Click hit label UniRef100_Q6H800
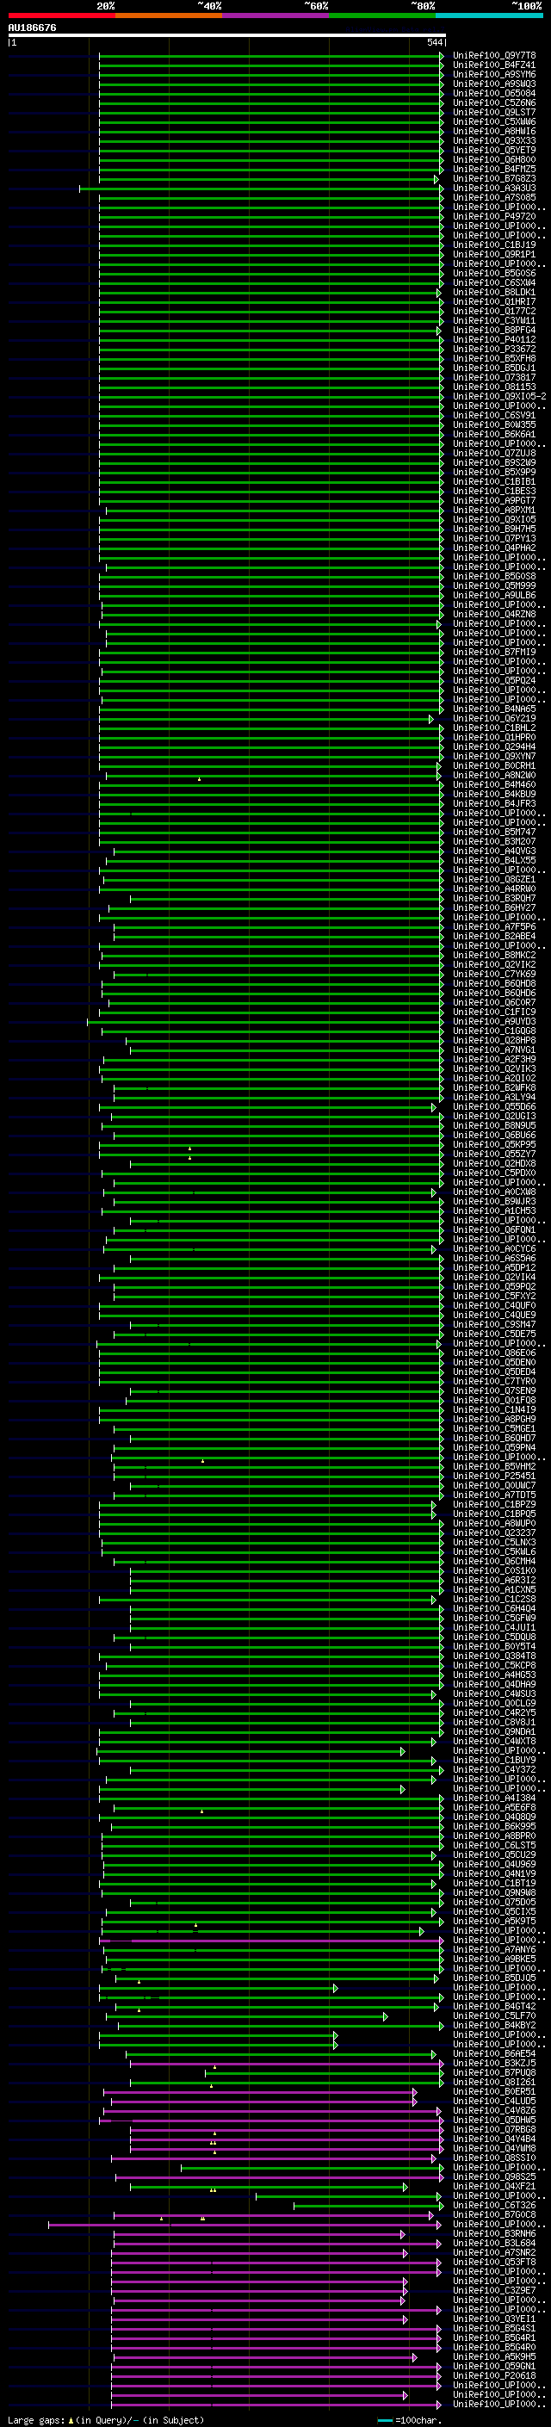Image resolution: width=551 pixels, height=2427 pixels. (493, 160)
